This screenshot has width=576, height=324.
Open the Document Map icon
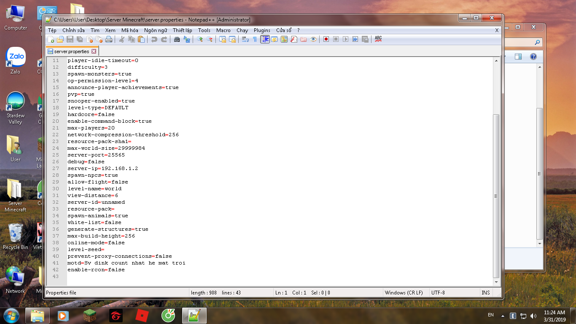pos(284,39)
